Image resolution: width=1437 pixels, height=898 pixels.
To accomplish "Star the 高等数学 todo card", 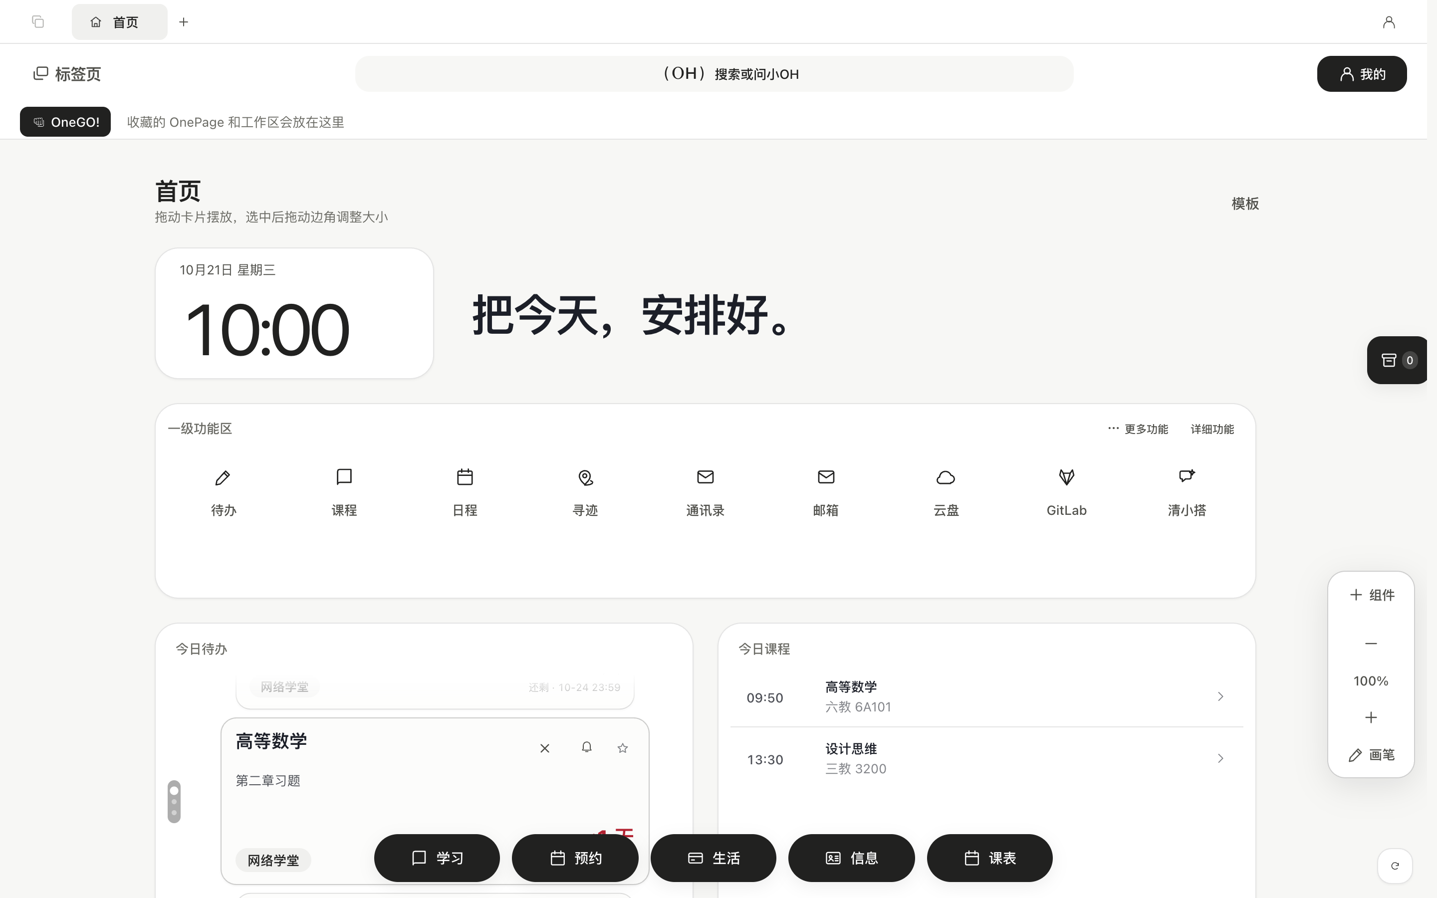I will coord(622,748).
